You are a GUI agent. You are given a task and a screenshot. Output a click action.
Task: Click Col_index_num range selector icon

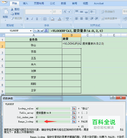[74, 117]
